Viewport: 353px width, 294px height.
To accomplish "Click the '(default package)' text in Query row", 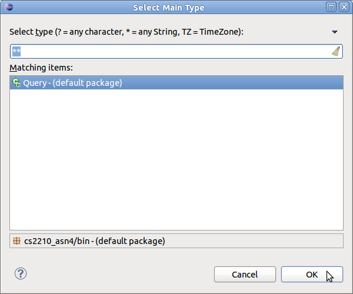I will pyautogui.click(x=87, y=83).
